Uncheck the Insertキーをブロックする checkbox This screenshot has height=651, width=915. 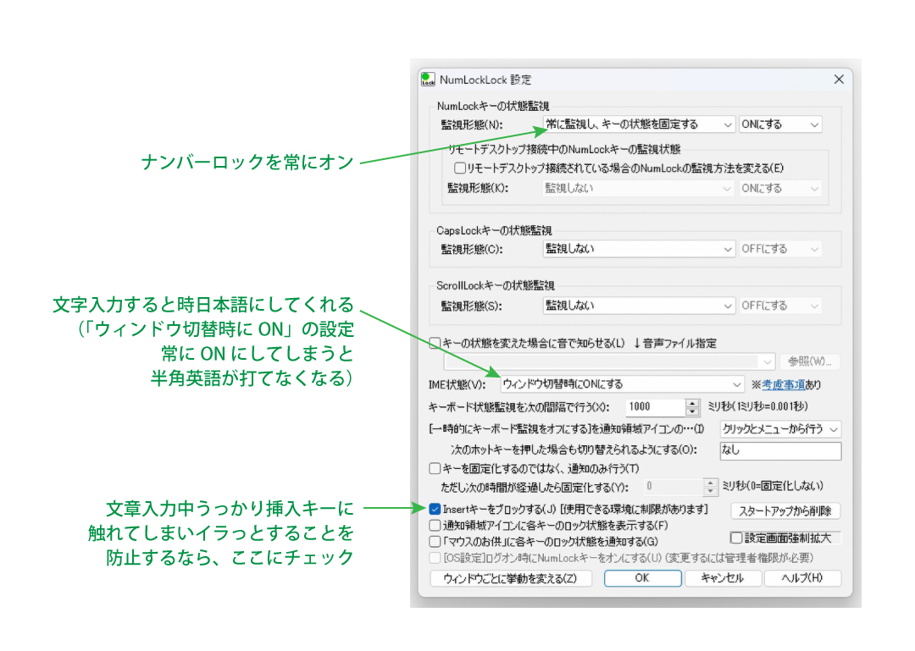pyautogui.click(x=435, y=510)
